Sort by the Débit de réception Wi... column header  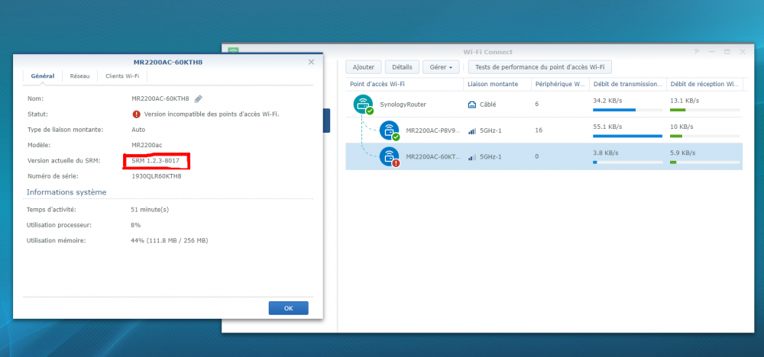click(x=704, y=84)
